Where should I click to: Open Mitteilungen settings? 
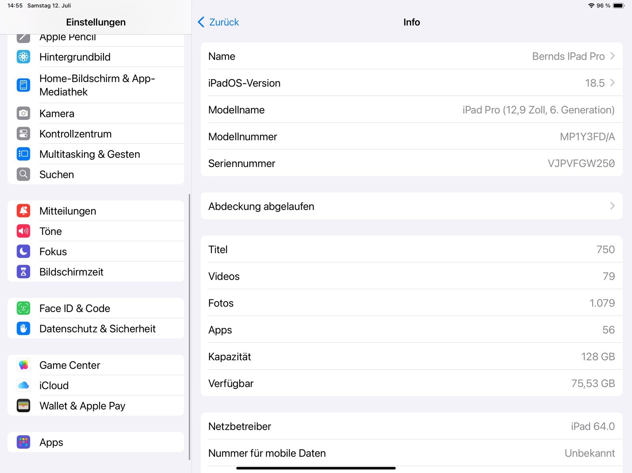tap(96, 211)
